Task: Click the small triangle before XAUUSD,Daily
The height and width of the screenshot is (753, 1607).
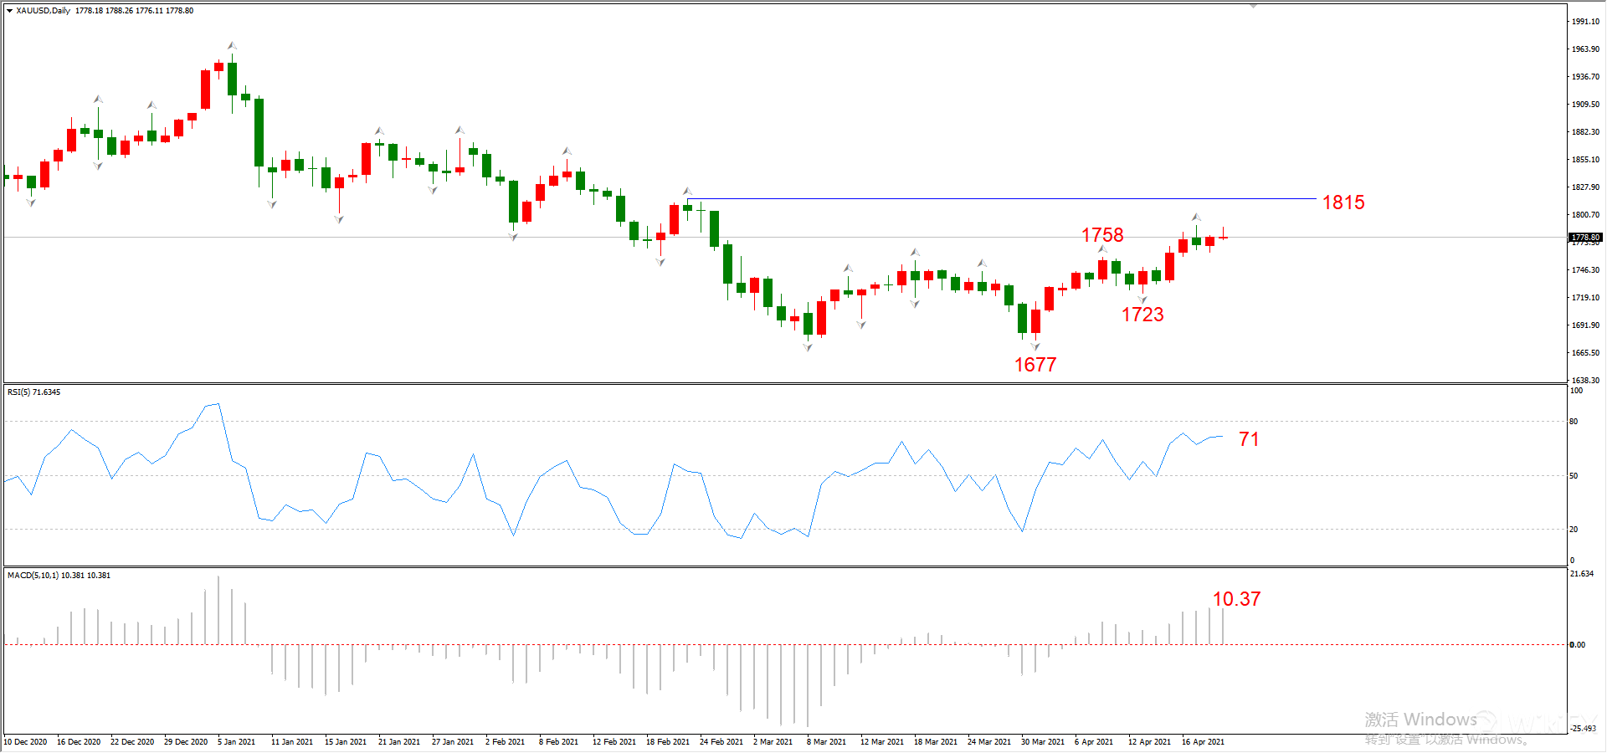Action: [9, 11]
